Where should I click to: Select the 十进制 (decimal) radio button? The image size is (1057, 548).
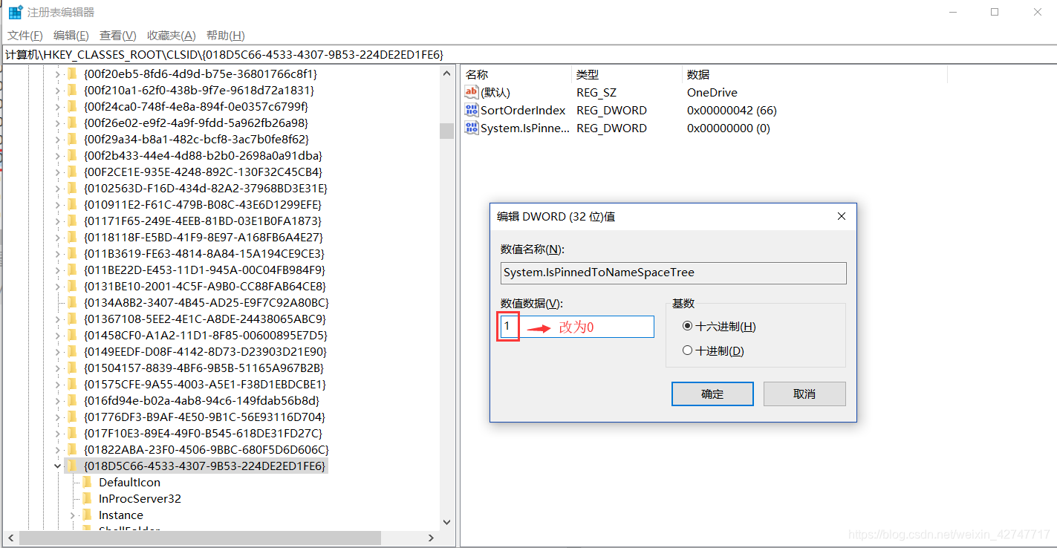[687, 350]
